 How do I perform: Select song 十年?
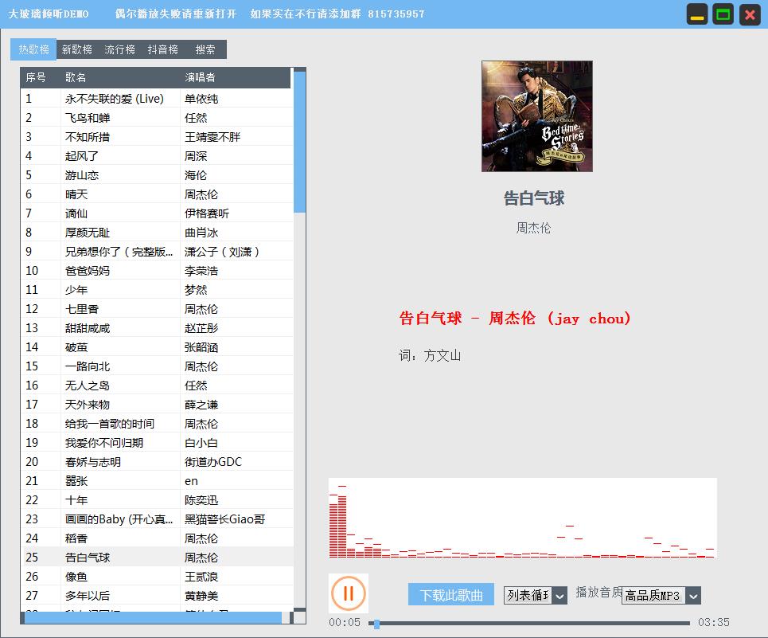click(x=76, y=500)
